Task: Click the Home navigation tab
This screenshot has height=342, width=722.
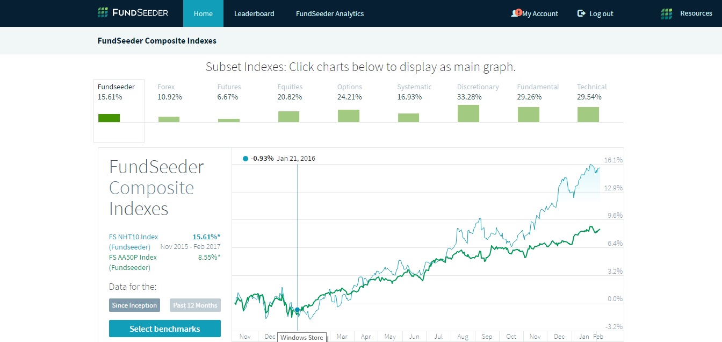Action: pyautogui.click(x=203, y=13)
